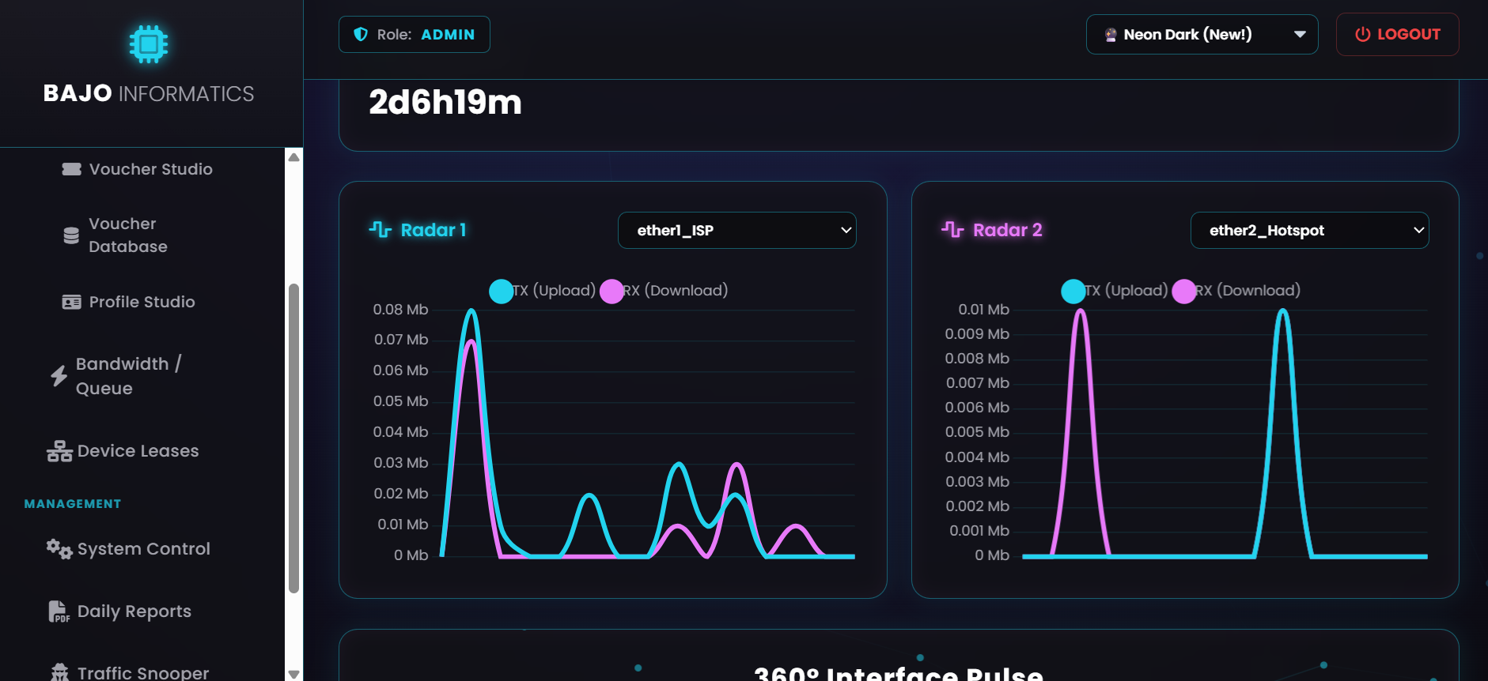Click the Voucher Database stack icon
1488x681 pixels.
(71, 235)
